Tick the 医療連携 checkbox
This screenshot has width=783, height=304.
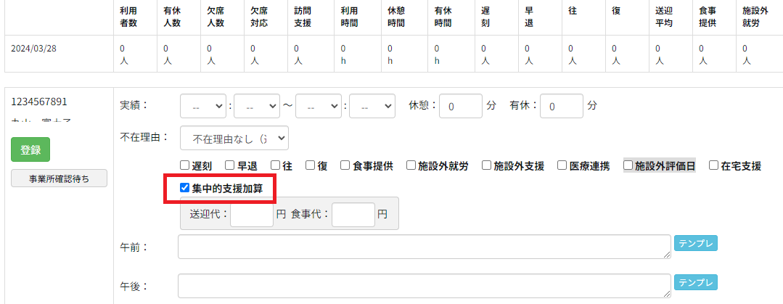(562, 165)
